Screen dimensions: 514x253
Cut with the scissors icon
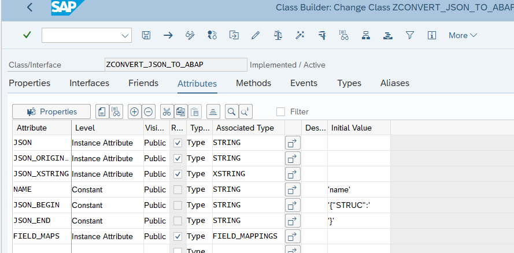pyautogui.click(x=167, y=112)
